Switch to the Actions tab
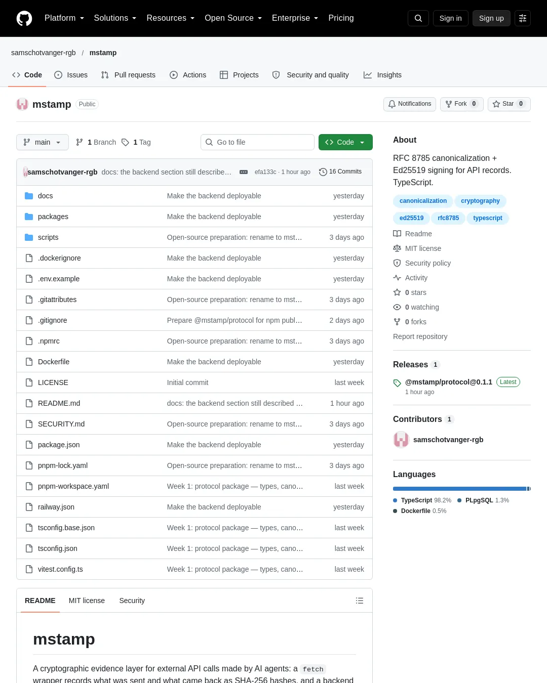 click(188, 75)
